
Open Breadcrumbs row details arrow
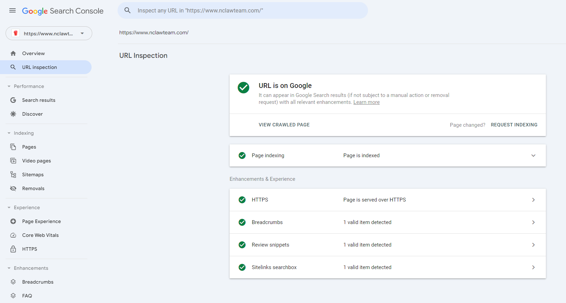533,222
